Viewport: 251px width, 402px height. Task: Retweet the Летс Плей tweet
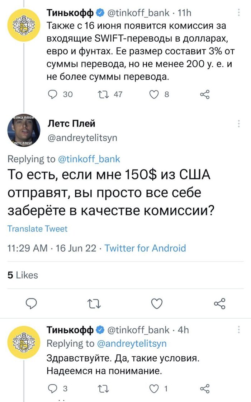95,304
